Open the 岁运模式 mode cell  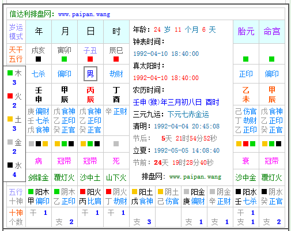(16, 32)
